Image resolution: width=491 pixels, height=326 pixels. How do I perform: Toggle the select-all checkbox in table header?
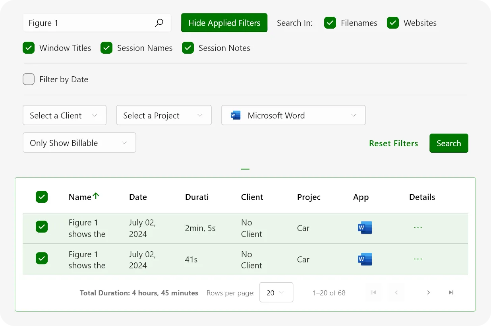(x=42, y=197)
